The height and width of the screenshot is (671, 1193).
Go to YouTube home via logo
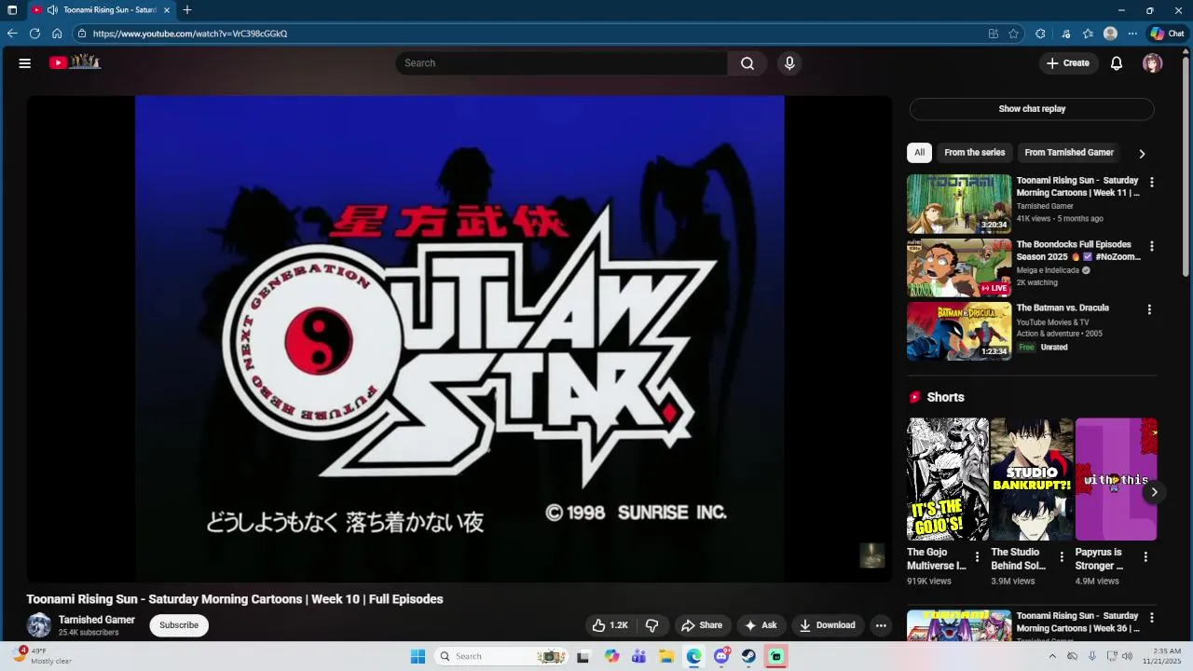(x=75, y=62)
